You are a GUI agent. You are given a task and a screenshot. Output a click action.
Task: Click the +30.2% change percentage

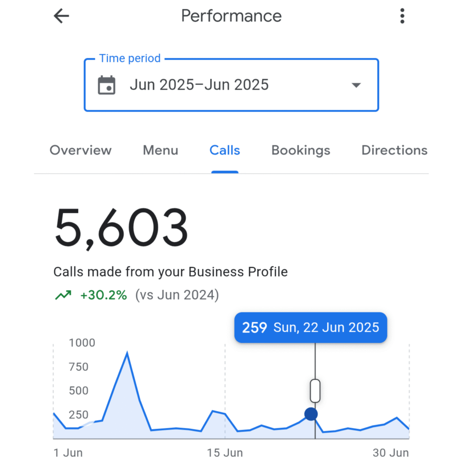pos(104,296)
